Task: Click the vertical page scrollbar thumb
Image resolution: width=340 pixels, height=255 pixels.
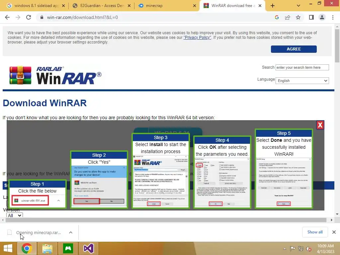Action: [337, 45]
